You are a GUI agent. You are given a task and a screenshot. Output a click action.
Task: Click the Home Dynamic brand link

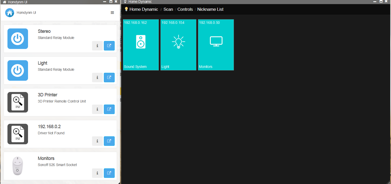pos(143,9)
